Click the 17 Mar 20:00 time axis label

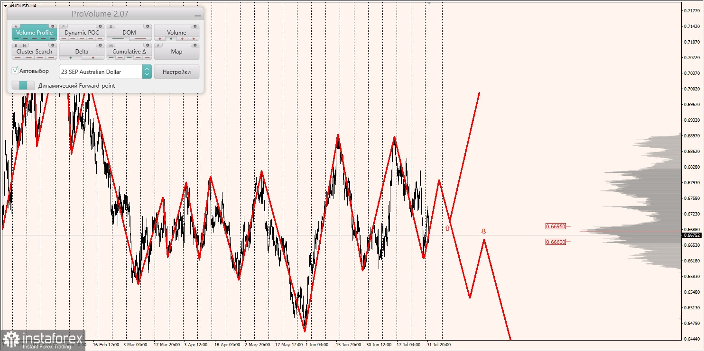coord(167,345)
